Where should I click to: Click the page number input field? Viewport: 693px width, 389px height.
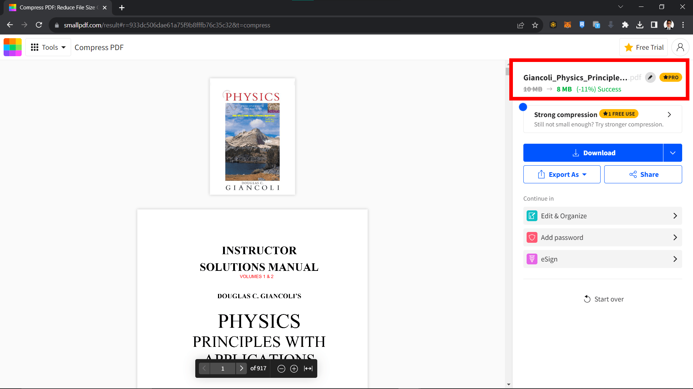point(223,368)
